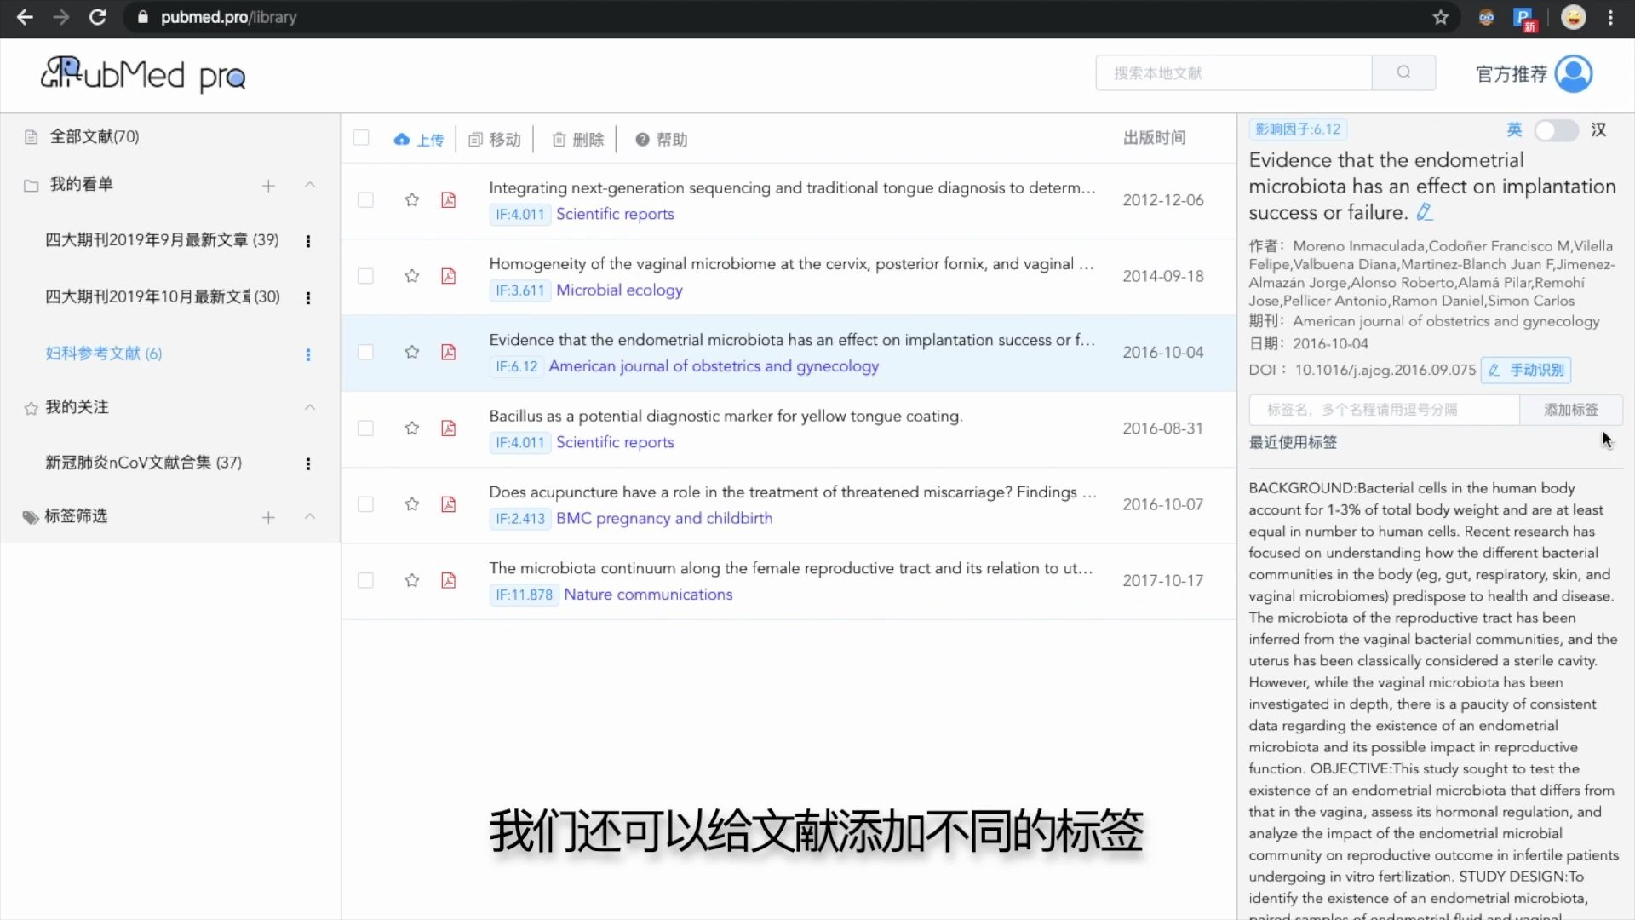Star the Bacillus yellow tongue coating article
The width and height of the screenshot is (1635, 920).
pos(412,428)
